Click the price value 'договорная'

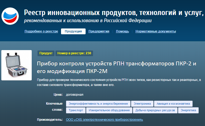(x=74, y=95)
